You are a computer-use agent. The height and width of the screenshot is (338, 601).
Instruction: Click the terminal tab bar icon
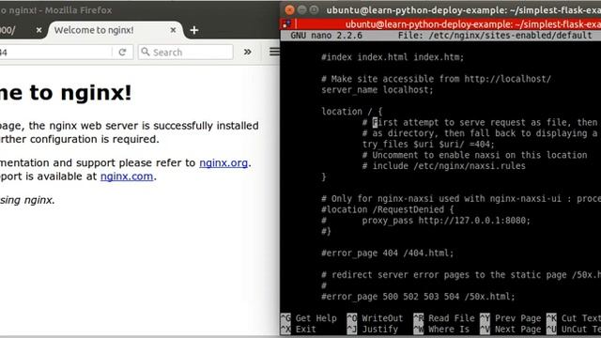[286, 24]
